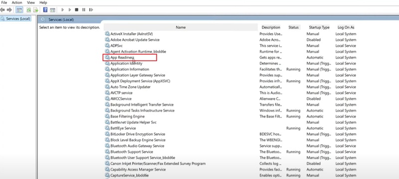
Task: Select Bluetooth User Support Service_bbdd6e
Action: coord(143,158)
